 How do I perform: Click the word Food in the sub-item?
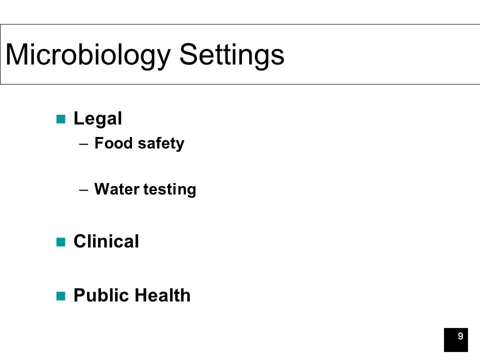(x=113, y=143)
